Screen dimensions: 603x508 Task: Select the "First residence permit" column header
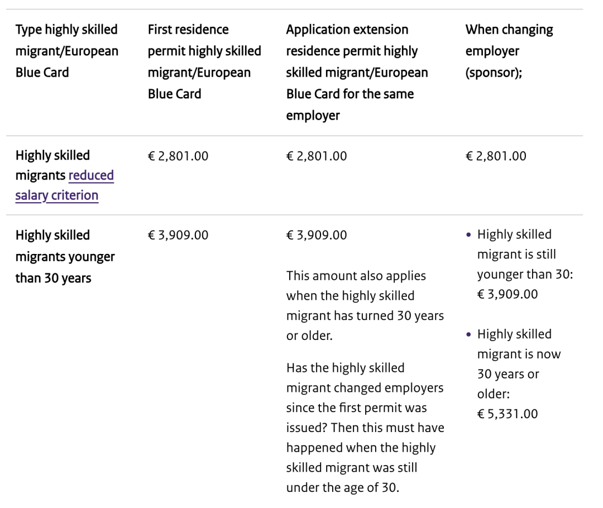coord(204,61)
